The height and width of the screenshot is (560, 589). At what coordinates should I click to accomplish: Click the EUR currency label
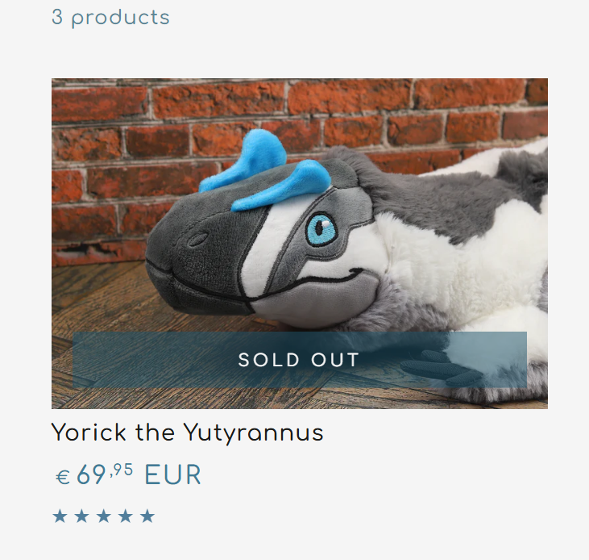pos(172,474)
